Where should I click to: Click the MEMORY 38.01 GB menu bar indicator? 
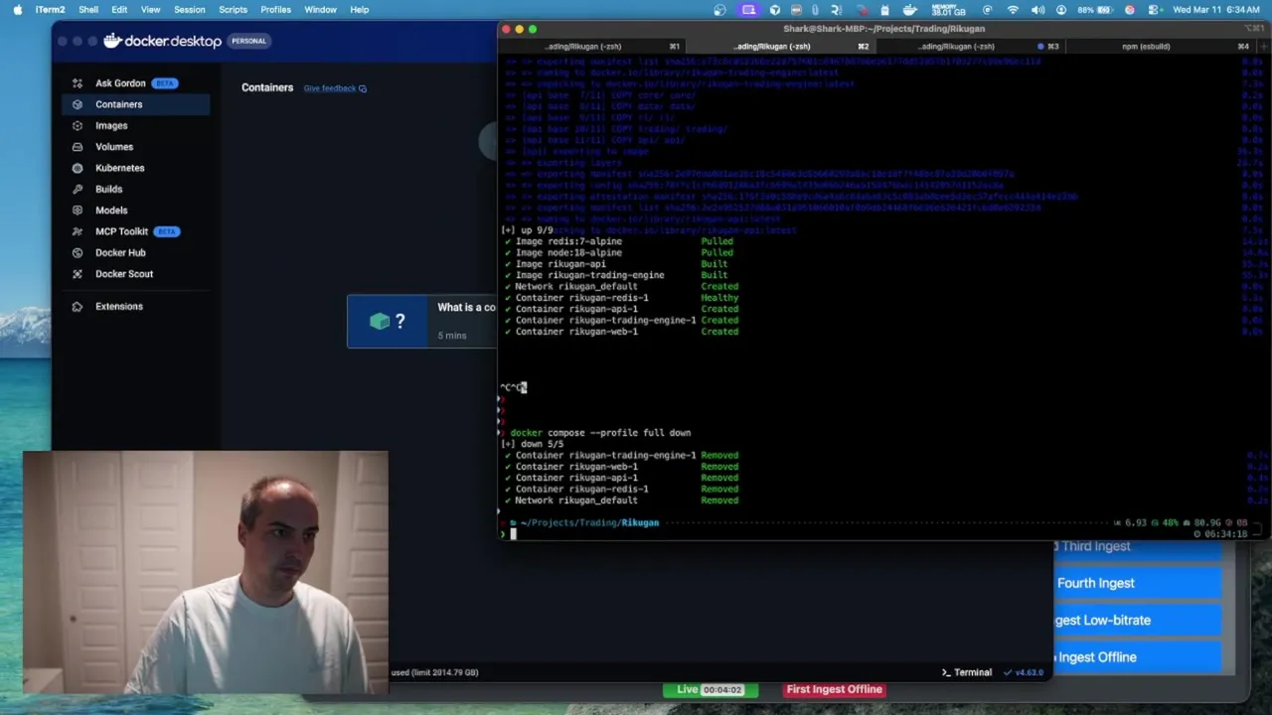(x=948, y=10)
